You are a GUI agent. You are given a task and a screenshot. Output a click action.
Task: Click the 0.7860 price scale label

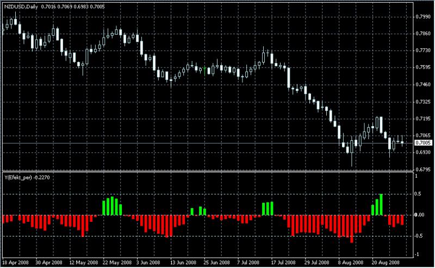423,34
